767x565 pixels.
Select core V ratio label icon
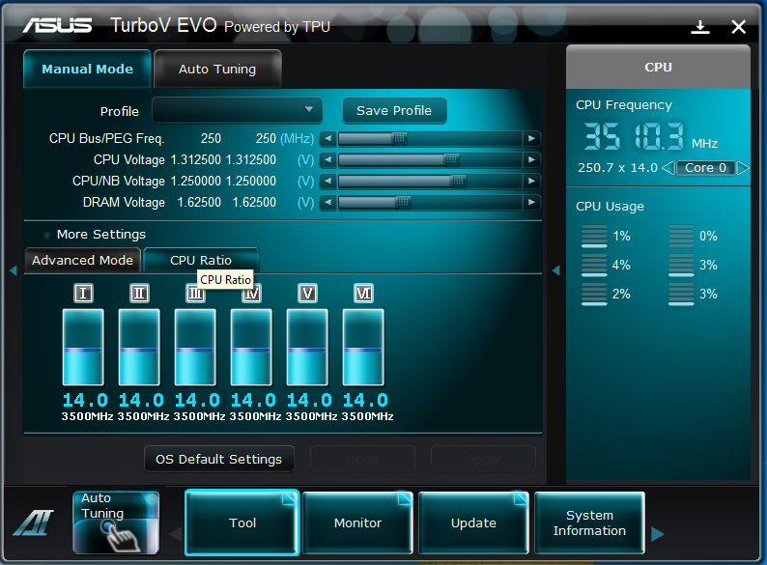(x=307, y=293)
